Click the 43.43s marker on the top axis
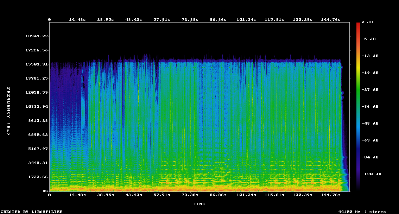 pos(133,19)
